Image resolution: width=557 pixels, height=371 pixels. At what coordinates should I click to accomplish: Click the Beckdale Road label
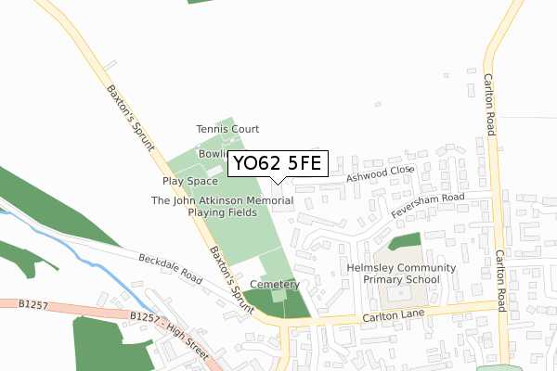[171, 269]
